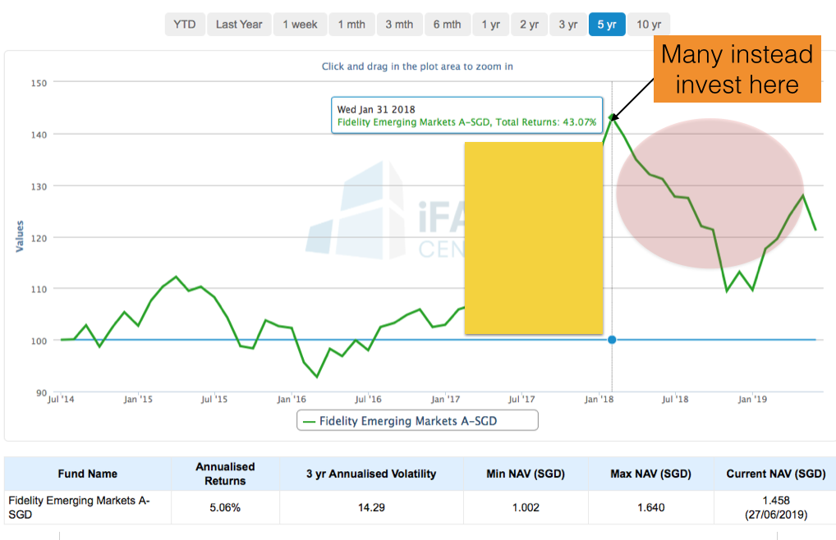The width and height of the screenshot is (836, 540).
Task: Click the Values y-axis title
Action: click(x=20, y=236)
